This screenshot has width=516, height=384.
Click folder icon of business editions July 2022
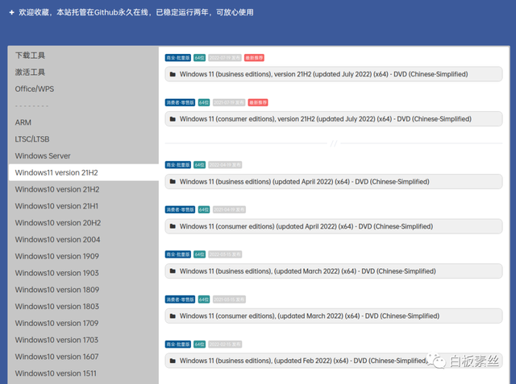pos(173,74)
